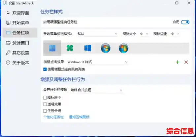
Task: Click the 合并任务栏按钮 label text
Action: coord(55,89)
